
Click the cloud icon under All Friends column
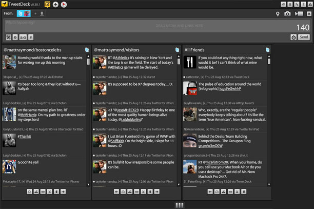217,192
